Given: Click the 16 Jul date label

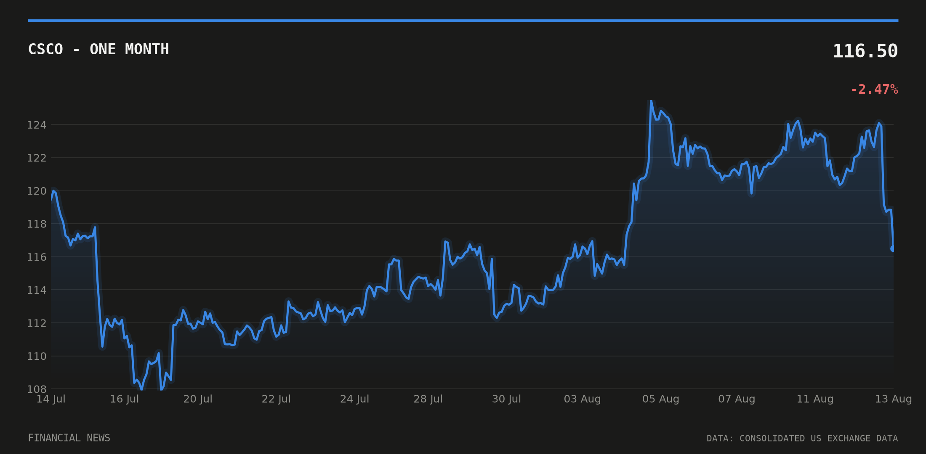Looking at the screenshot, I should coord(124,399).
